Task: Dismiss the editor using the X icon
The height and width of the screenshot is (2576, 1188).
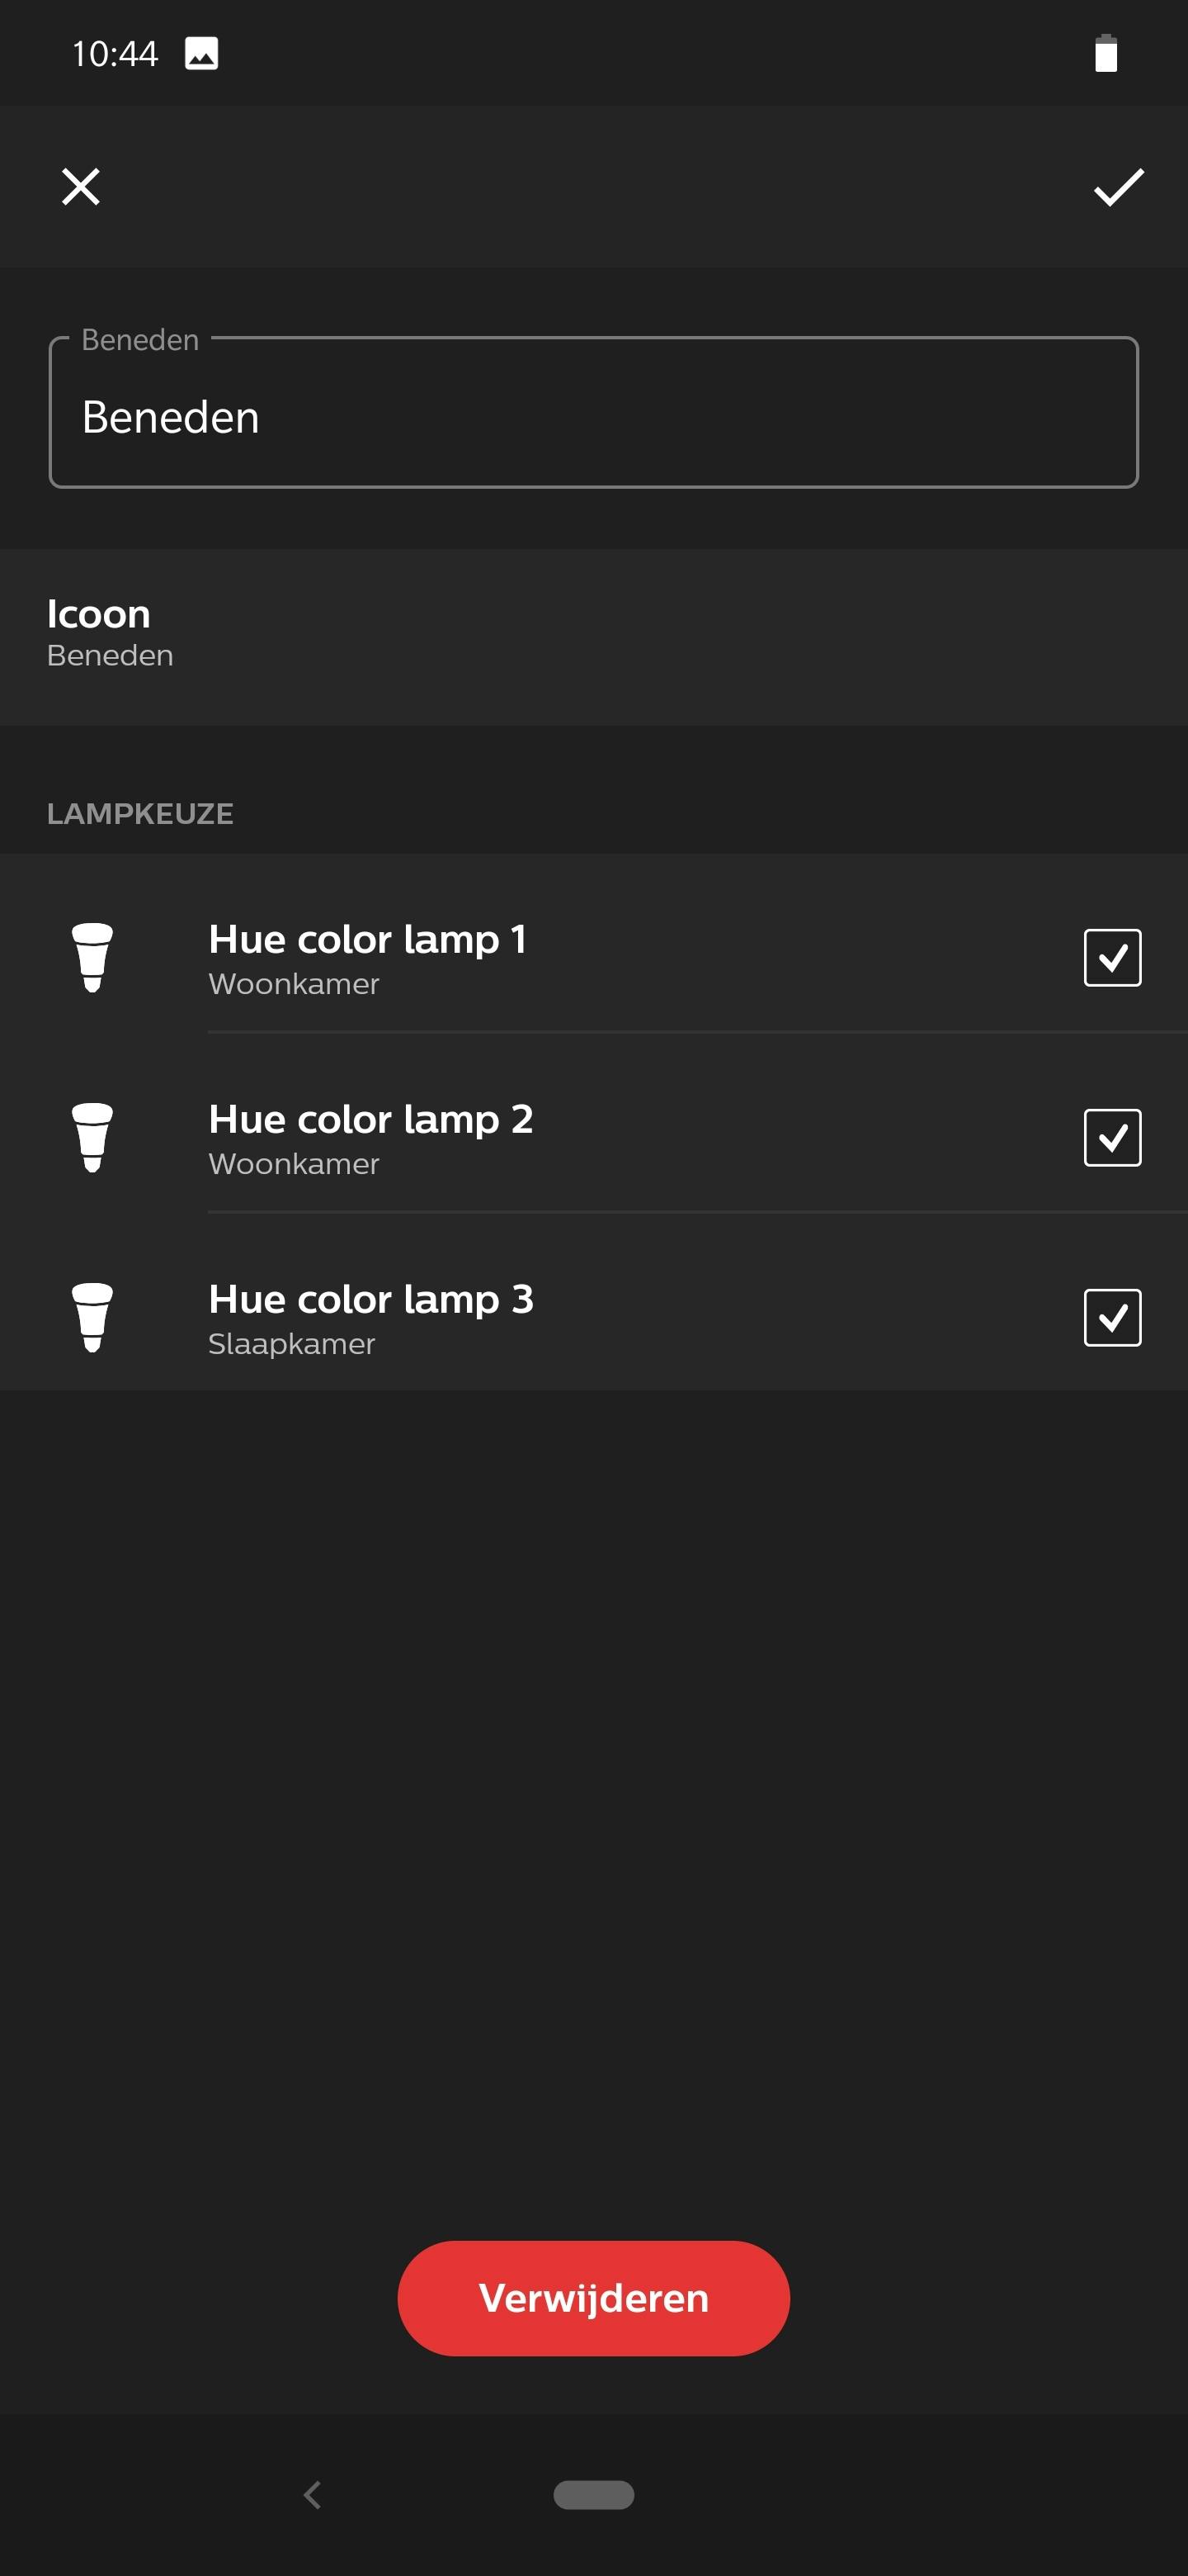Action: point(81,186)
